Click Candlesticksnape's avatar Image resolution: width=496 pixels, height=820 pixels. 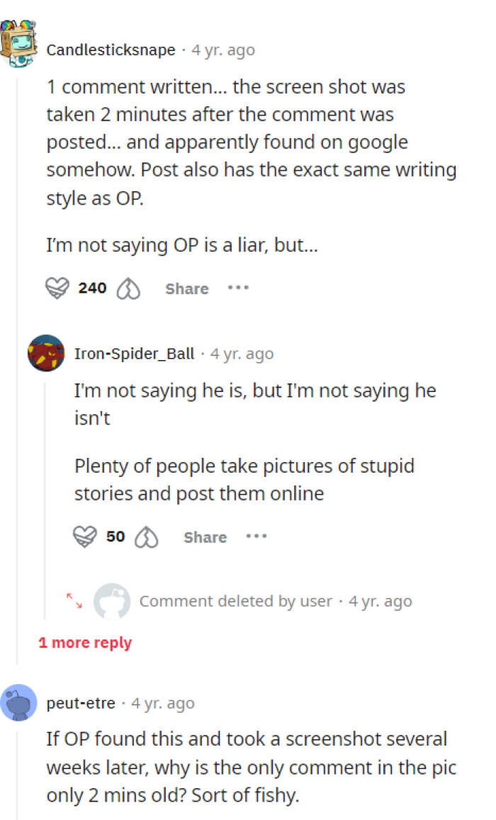pos(19,43)
